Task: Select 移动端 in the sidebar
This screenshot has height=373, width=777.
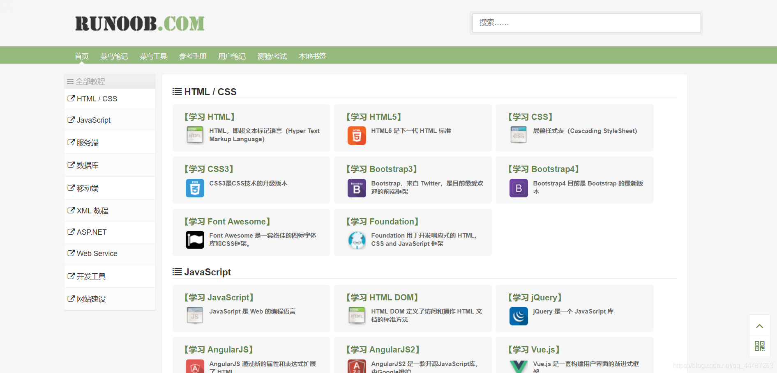Action: pyautogui.click(x=110, y=188)
